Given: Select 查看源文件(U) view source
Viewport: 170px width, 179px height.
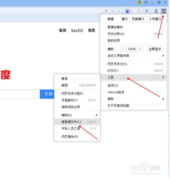Looking at the screenshot, I should [77, 122].
